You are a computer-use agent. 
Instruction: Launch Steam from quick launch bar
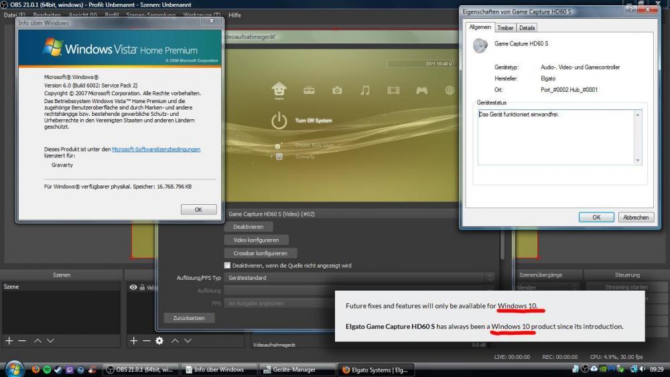click(x=58, y=370)
